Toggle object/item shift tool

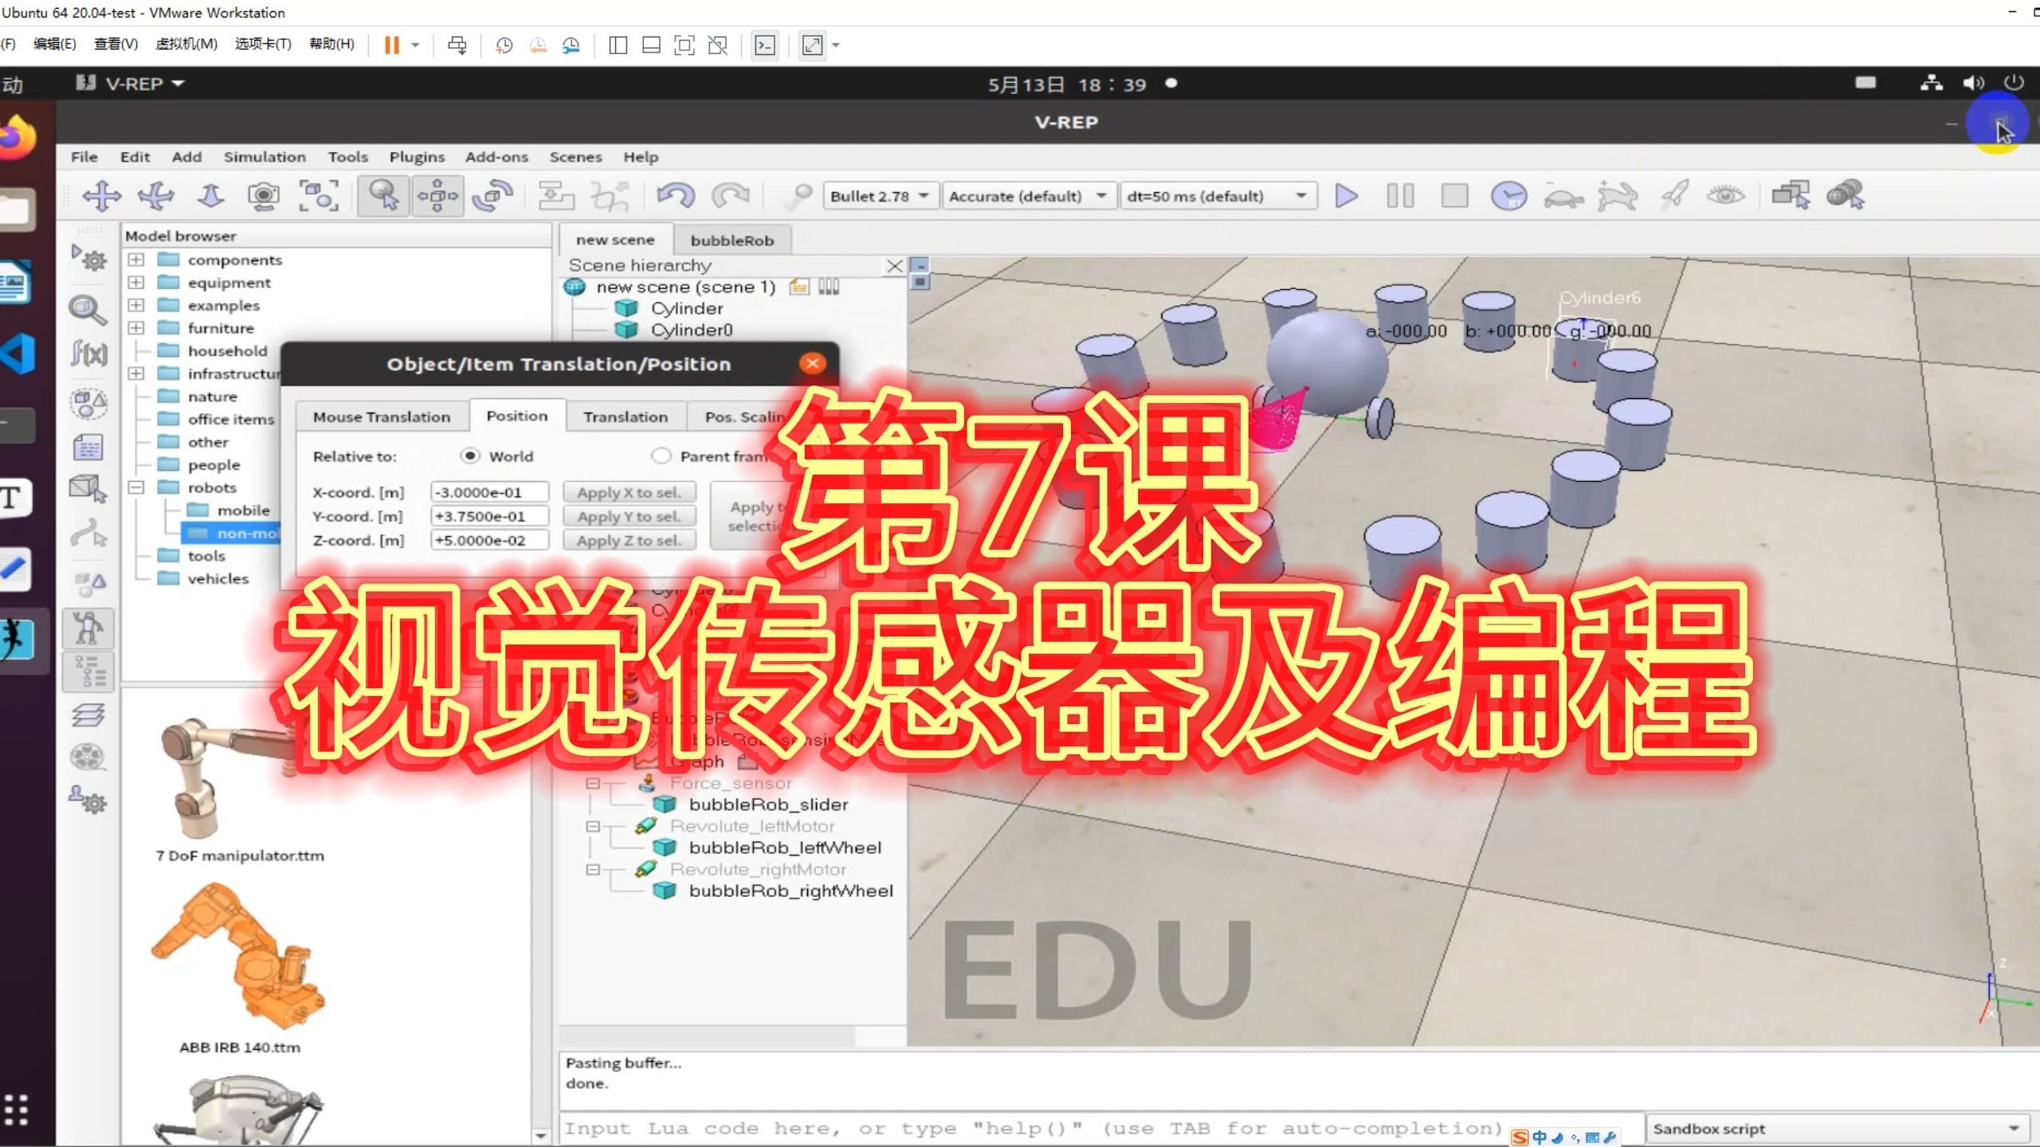pyautogui.click(x=437, y=195)
